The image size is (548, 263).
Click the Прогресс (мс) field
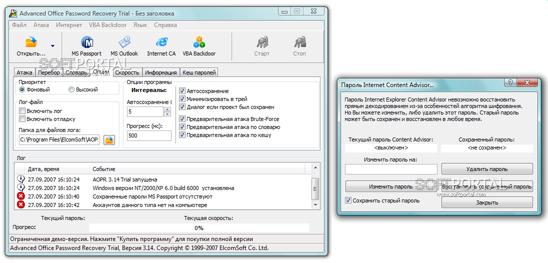click(x=149, y=135)
